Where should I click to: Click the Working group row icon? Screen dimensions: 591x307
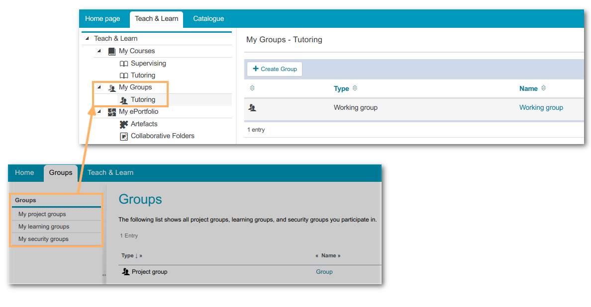coord(253,107)
